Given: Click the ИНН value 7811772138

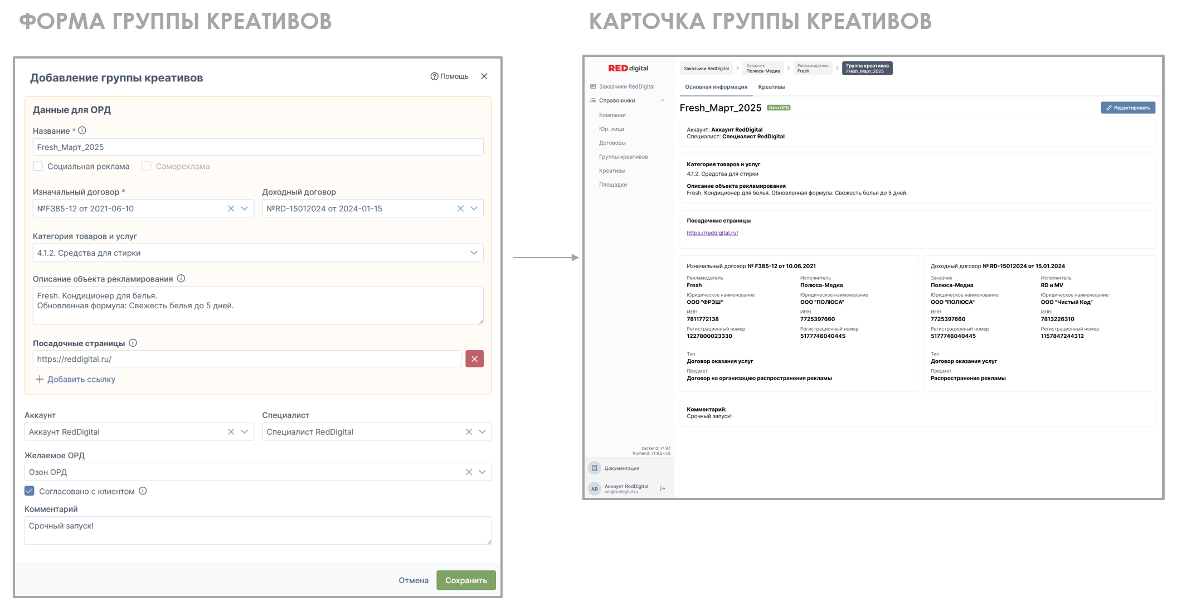Looking at the screenshot, I should click(703, 319).
